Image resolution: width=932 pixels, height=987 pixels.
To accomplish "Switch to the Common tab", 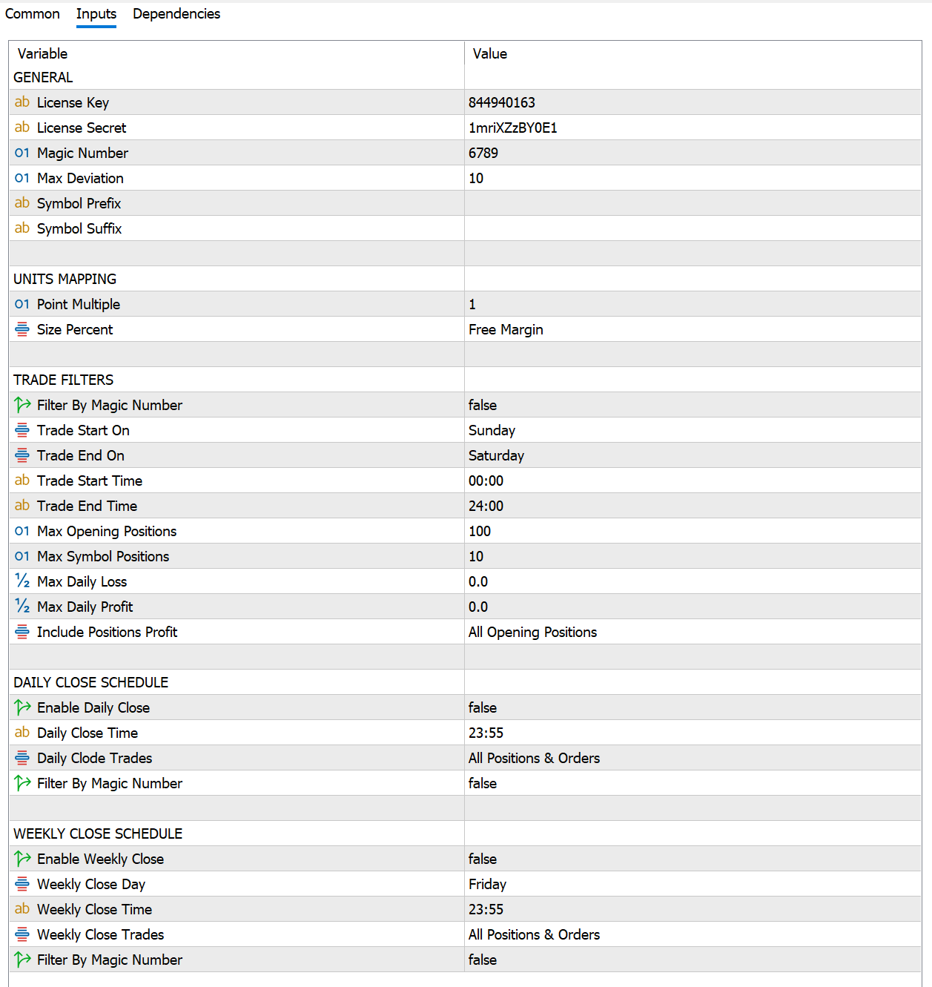I will point(33,14).
